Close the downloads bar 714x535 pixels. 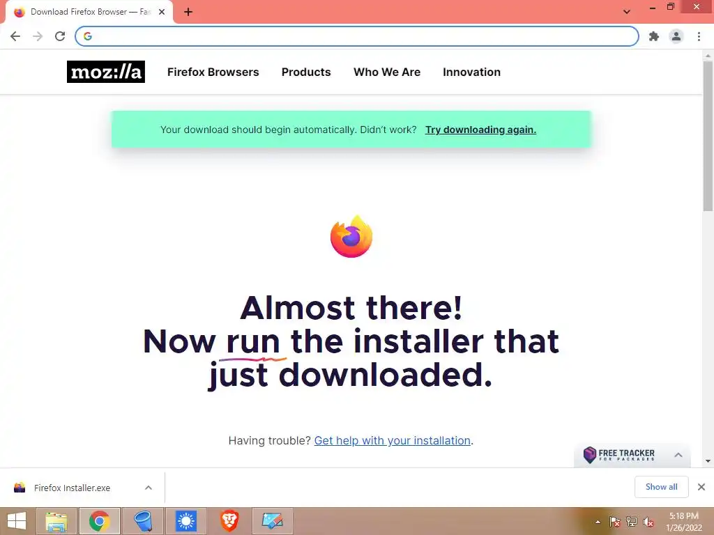click(701, 487)
